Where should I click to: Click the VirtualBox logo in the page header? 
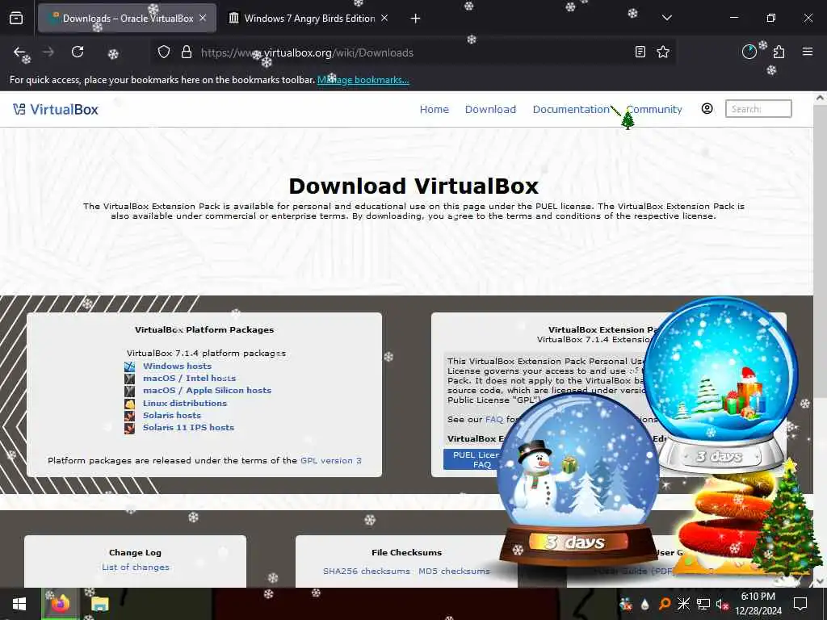pyautogui.click(x=56, y=109)
